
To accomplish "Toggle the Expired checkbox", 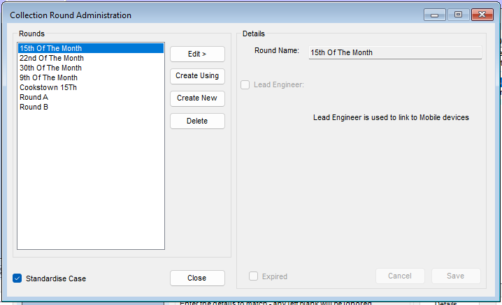I will (x=254, y=276).
